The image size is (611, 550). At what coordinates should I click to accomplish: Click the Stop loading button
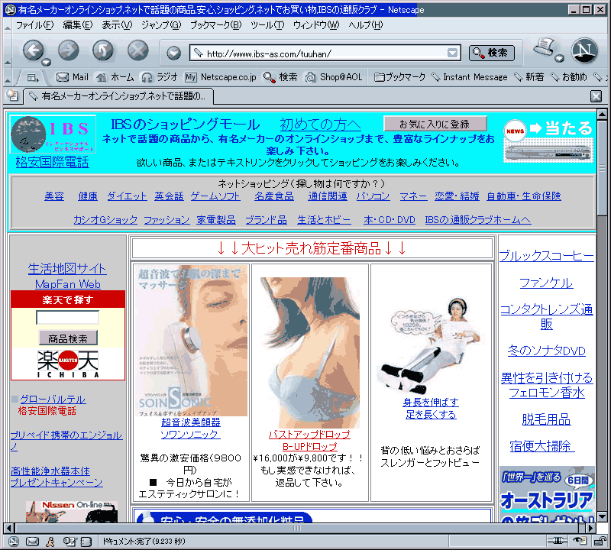[138, 50]
